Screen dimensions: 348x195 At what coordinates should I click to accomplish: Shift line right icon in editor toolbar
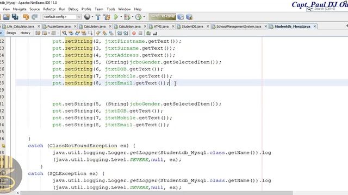(x=126, y=33)
